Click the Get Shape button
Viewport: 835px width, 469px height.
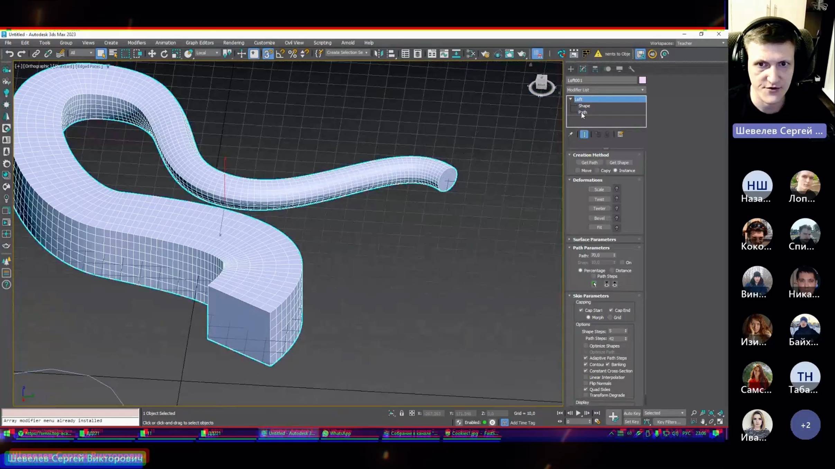[619, 163]
